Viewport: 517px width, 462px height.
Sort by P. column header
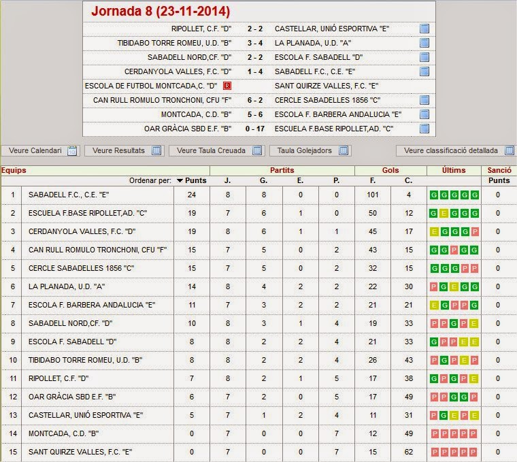336,181
